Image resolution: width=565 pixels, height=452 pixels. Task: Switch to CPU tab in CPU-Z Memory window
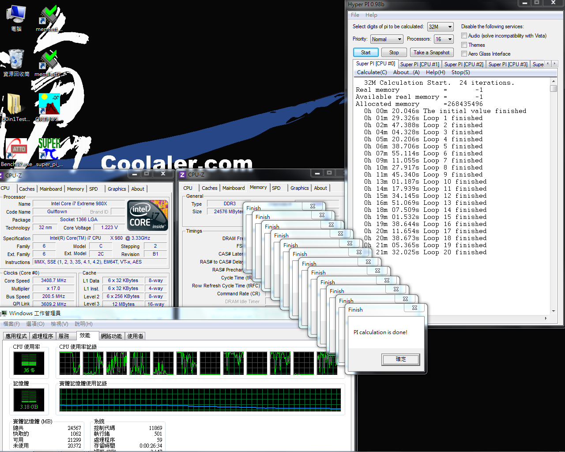188,188
